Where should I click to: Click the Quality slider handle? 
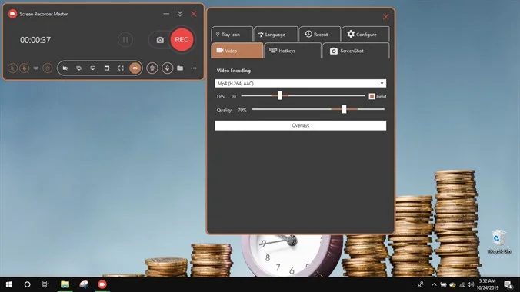coord(345,109)
